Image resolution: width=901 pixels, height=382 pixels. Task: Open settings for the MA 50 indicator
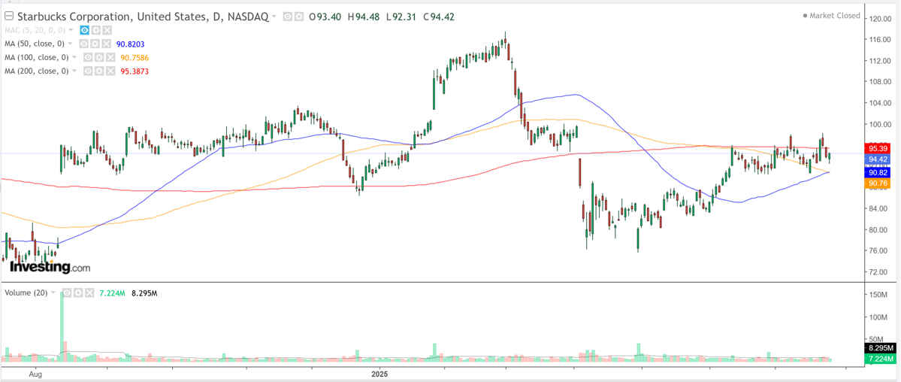(x=95, y=44)
